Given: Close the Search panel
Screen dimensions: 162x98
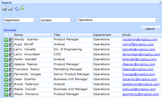Looking at the screenshot, I should click(160, 2).
